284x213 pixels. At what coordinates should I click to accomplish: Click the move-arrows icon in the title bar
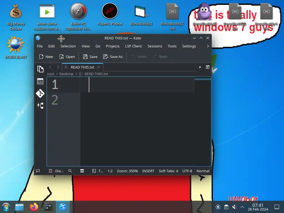[x=61, y=39]
